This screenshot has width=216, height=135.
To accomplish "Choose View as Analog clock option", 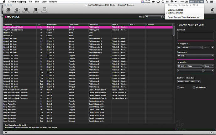I will click(184, 10).
